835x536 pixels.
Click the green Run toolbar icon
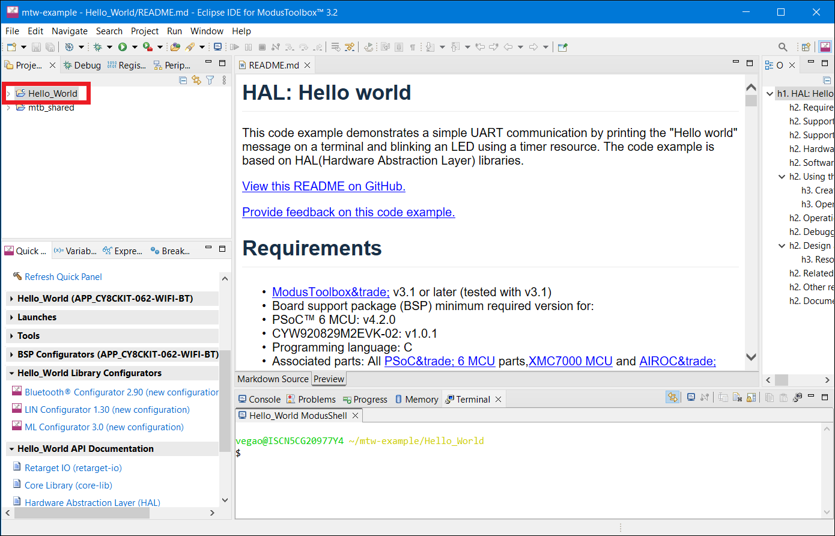coord(123,47)
